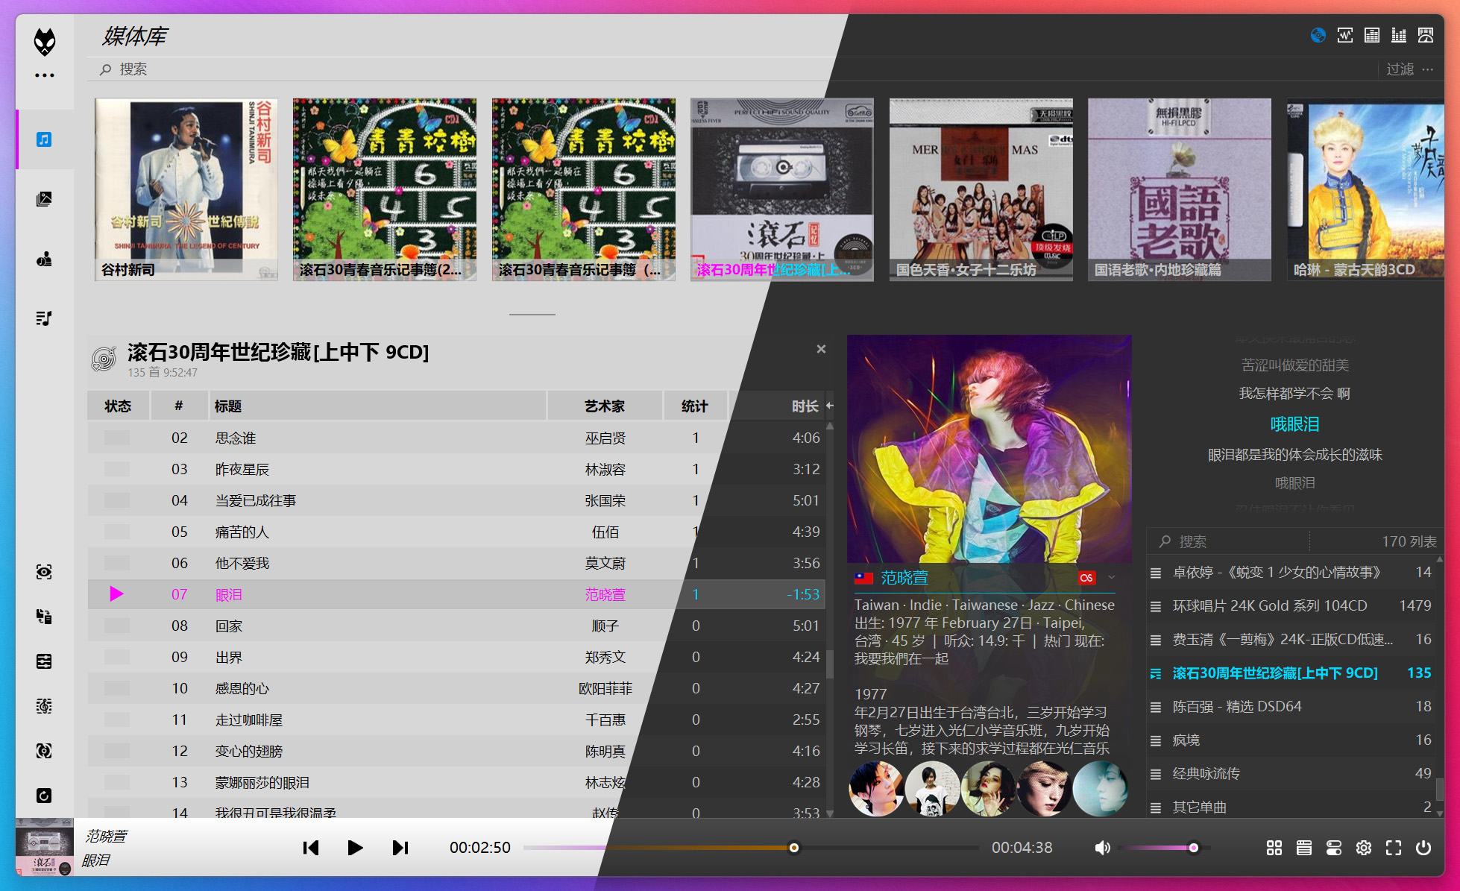Select track 04 当爱已成往事
Screen dimensions: 1460x891
click(456, 500)
